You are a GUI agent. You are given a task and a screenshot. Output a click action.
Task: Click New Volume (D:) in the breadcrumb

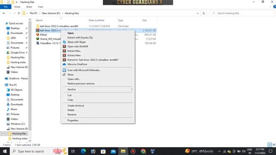[51, 13]
